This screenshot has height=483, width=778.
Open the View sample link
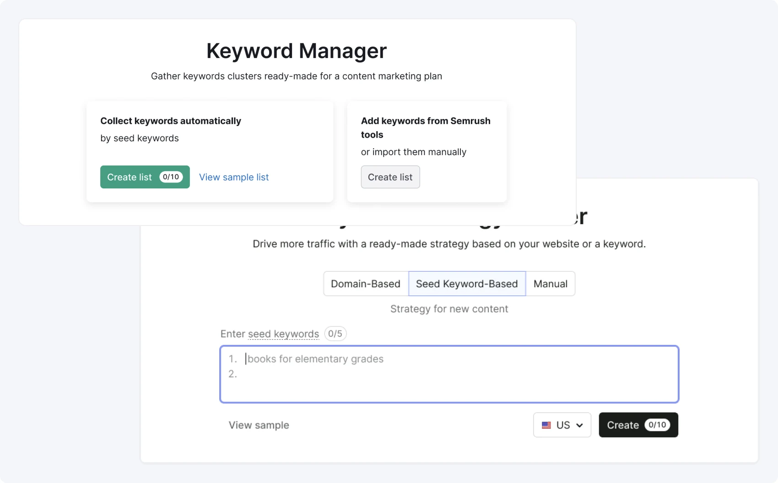(x=259, y=425)
